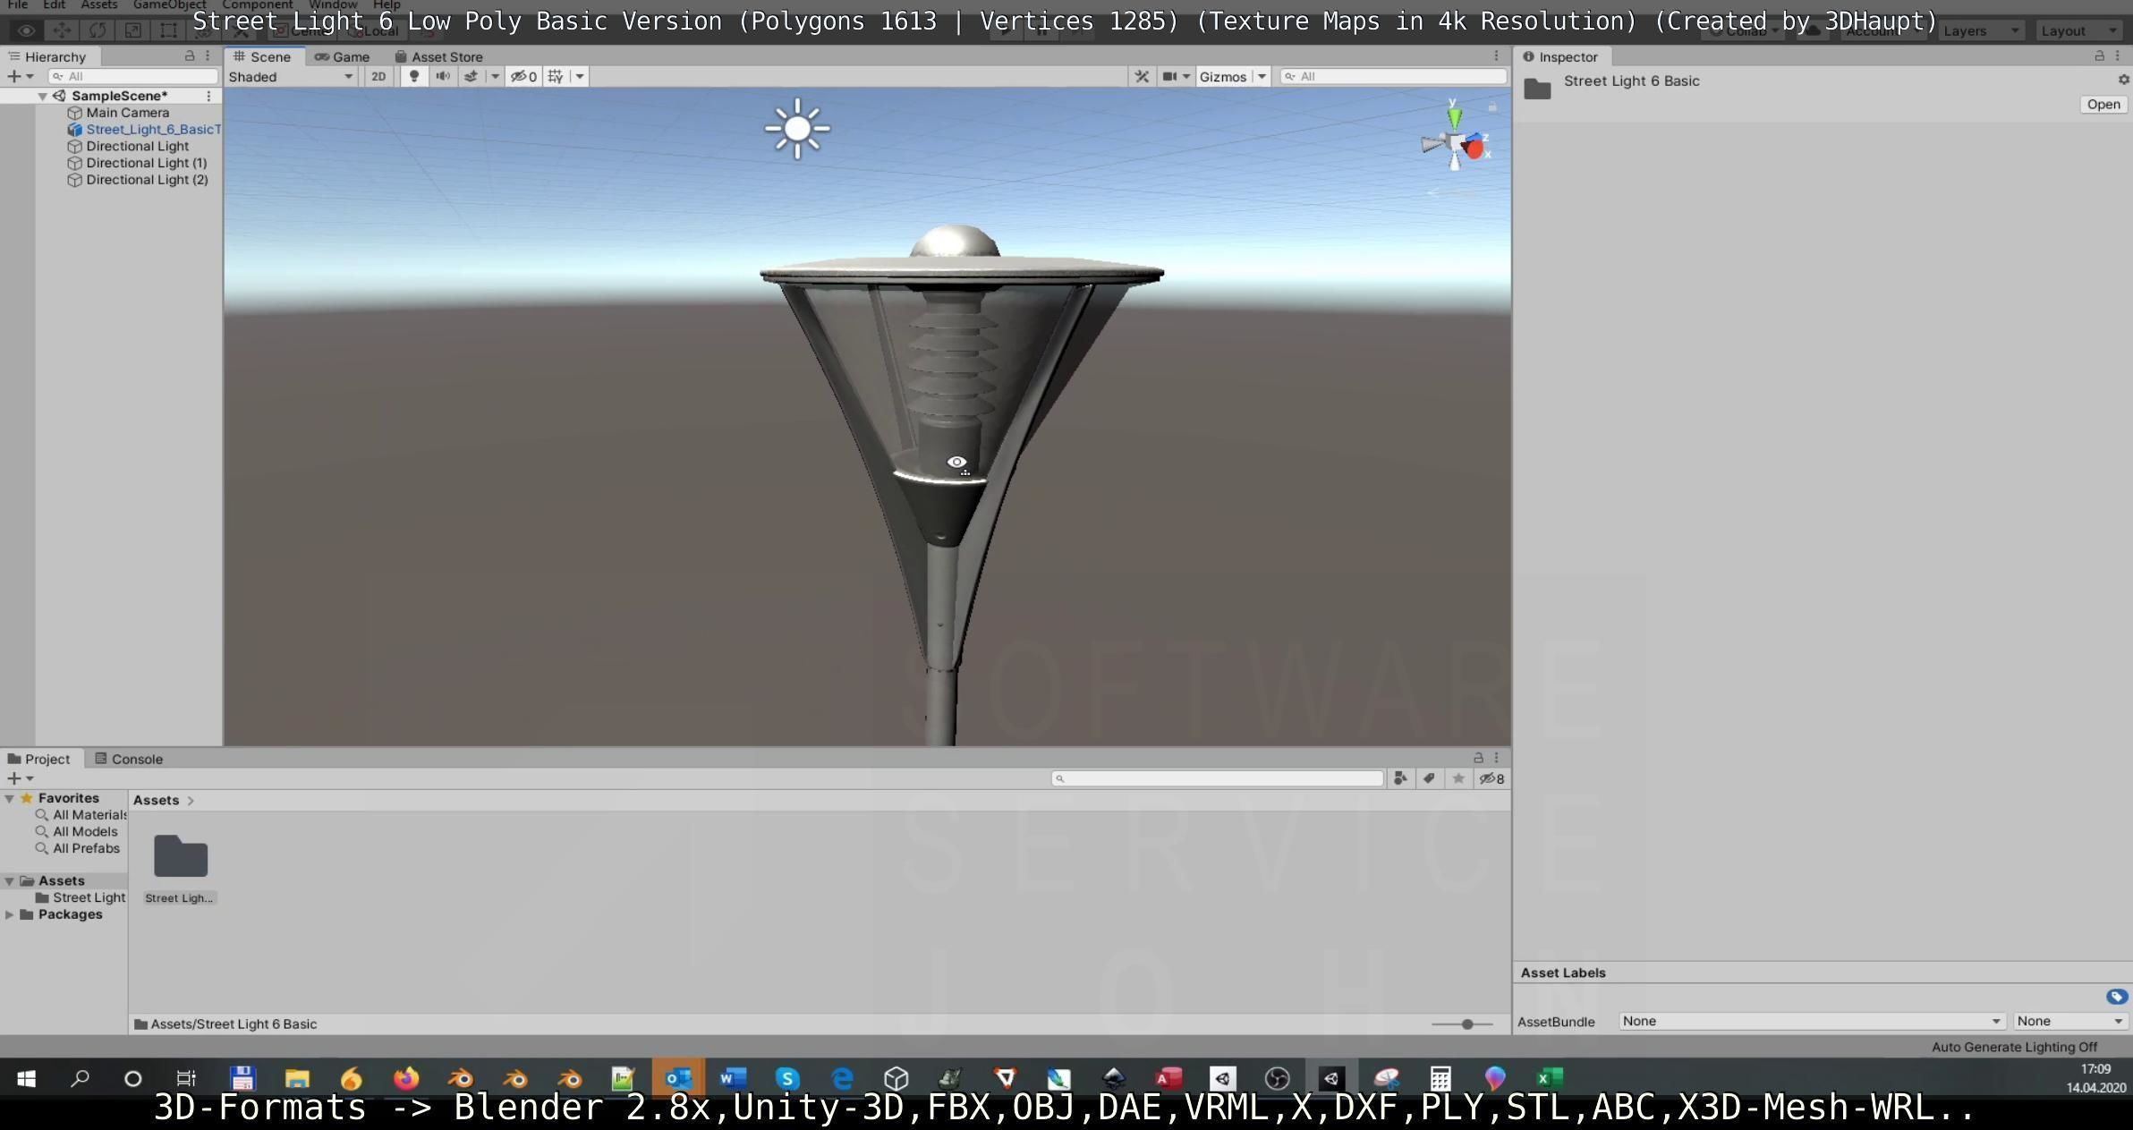Viewport: 2133px width, 1130px height.
Task: Click the eye gizmo on street lamp
Action: (x=956, y=463)
